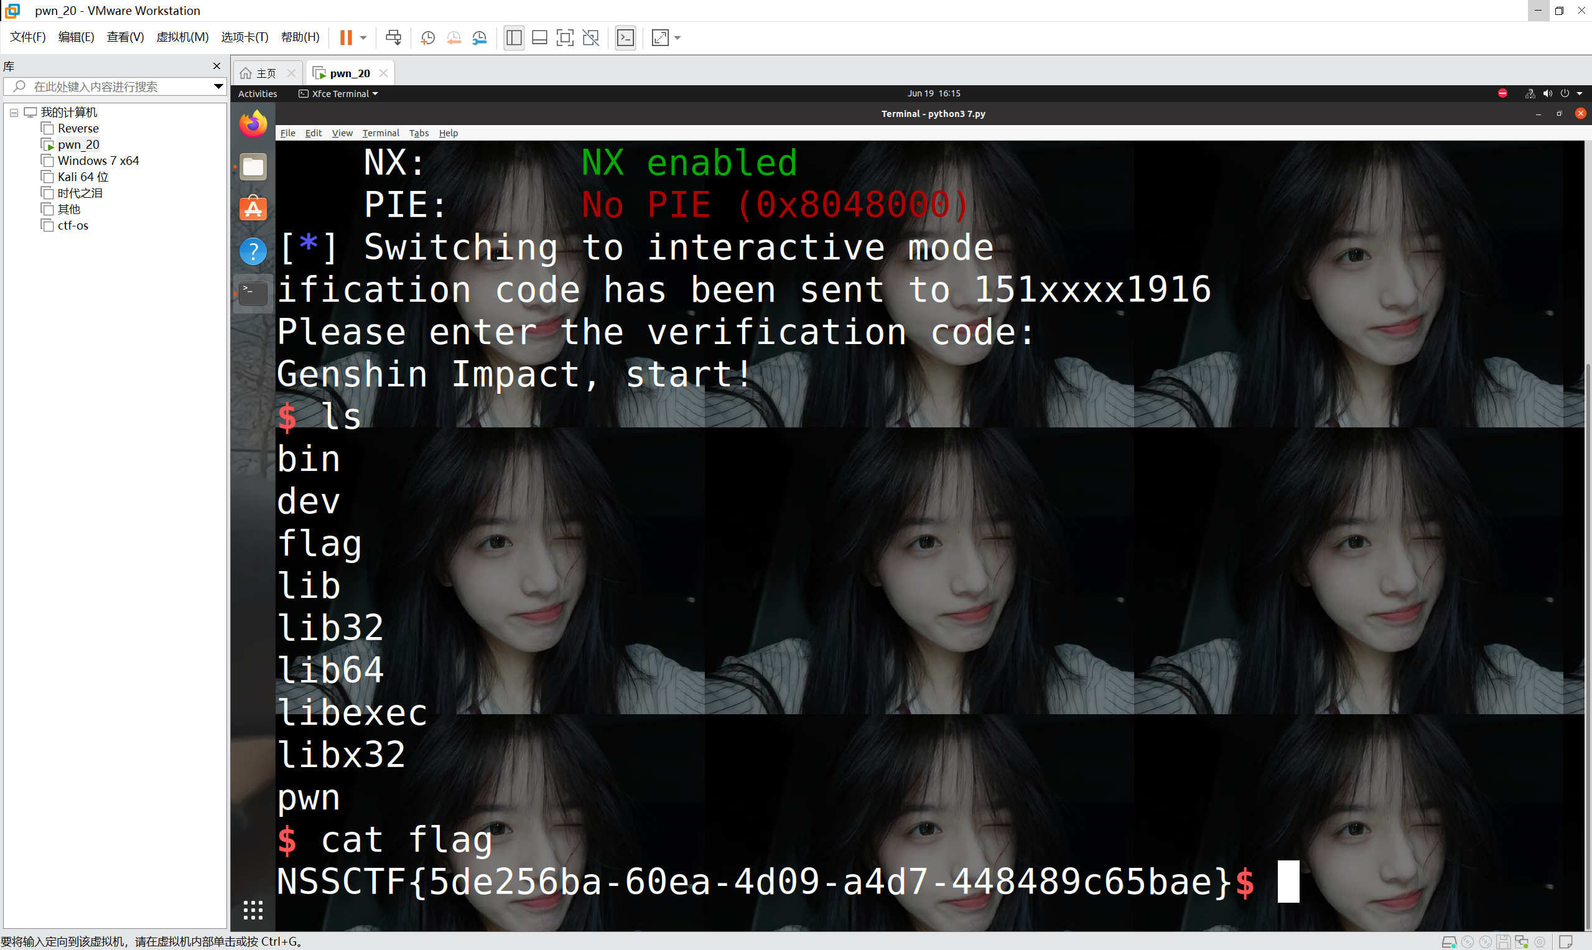Click the orange Pause VM button
Screen dimensions: 1592x950
[346, 38]
